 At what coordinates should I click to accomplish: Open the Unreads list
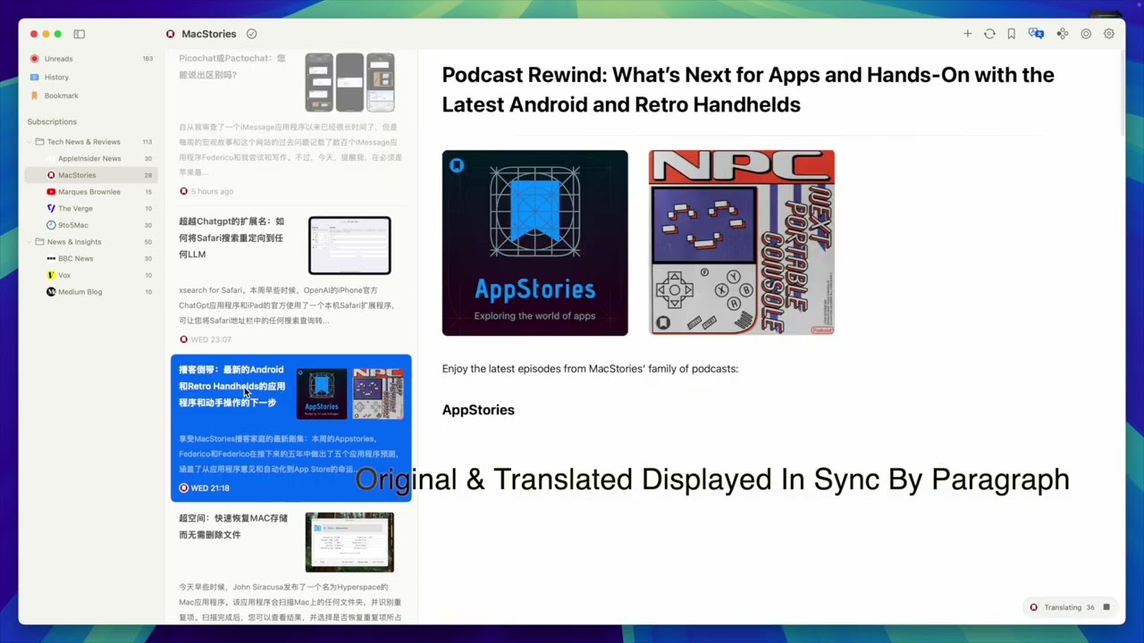(91, 59)
